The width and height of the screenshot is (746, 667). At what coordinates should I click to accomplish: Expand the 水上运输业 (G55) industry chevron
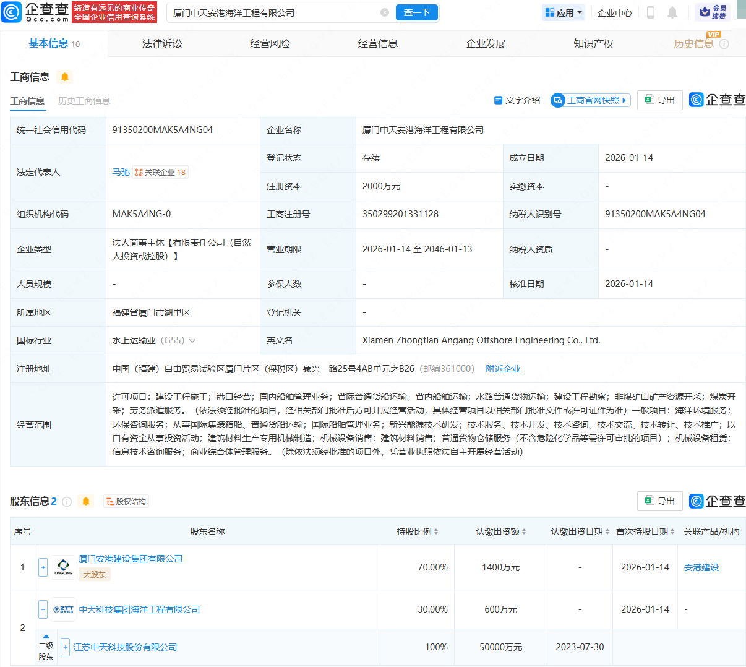point(192,340)
